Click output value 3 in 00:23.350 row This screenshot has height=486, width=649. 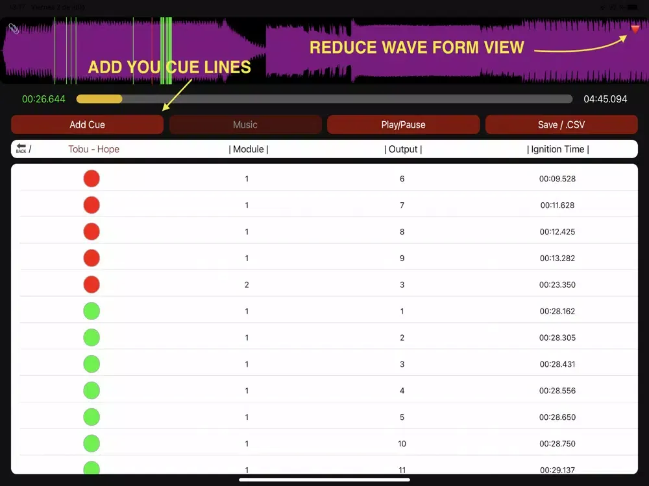tap(402, 284)
